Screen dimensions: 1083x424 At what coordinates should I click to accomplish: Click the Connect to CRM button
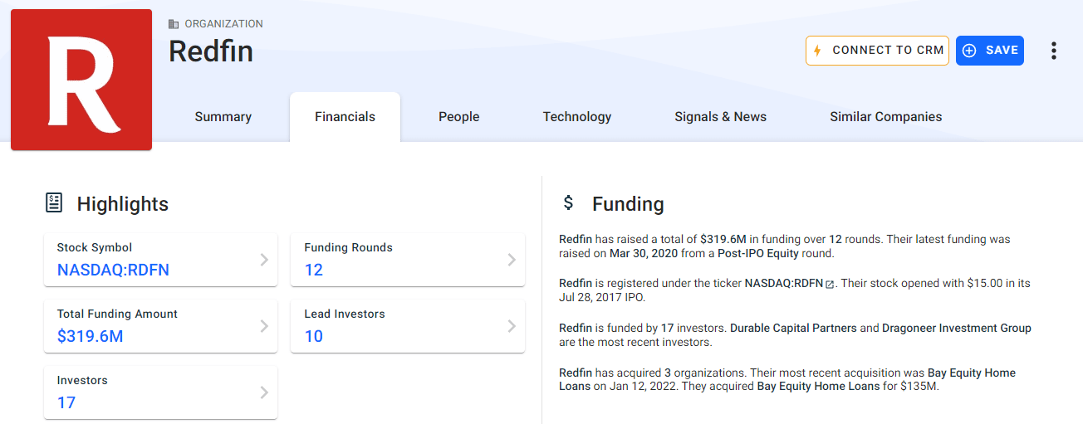click(877, 51)
